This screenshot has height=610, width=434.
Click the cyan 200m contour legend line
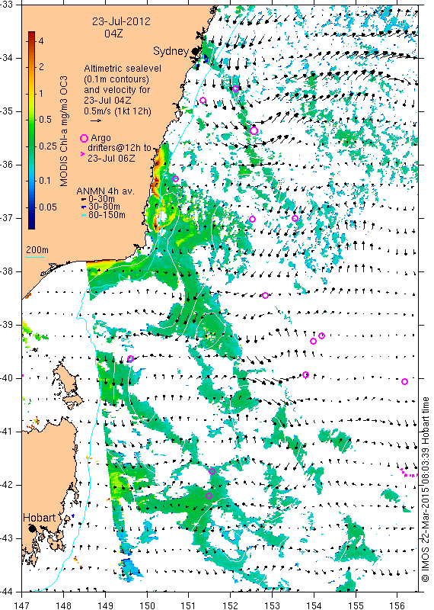35,256
